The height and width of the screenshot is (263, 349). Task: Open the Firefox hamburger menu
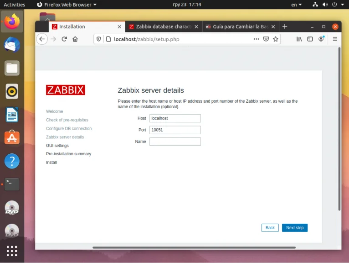335,39
